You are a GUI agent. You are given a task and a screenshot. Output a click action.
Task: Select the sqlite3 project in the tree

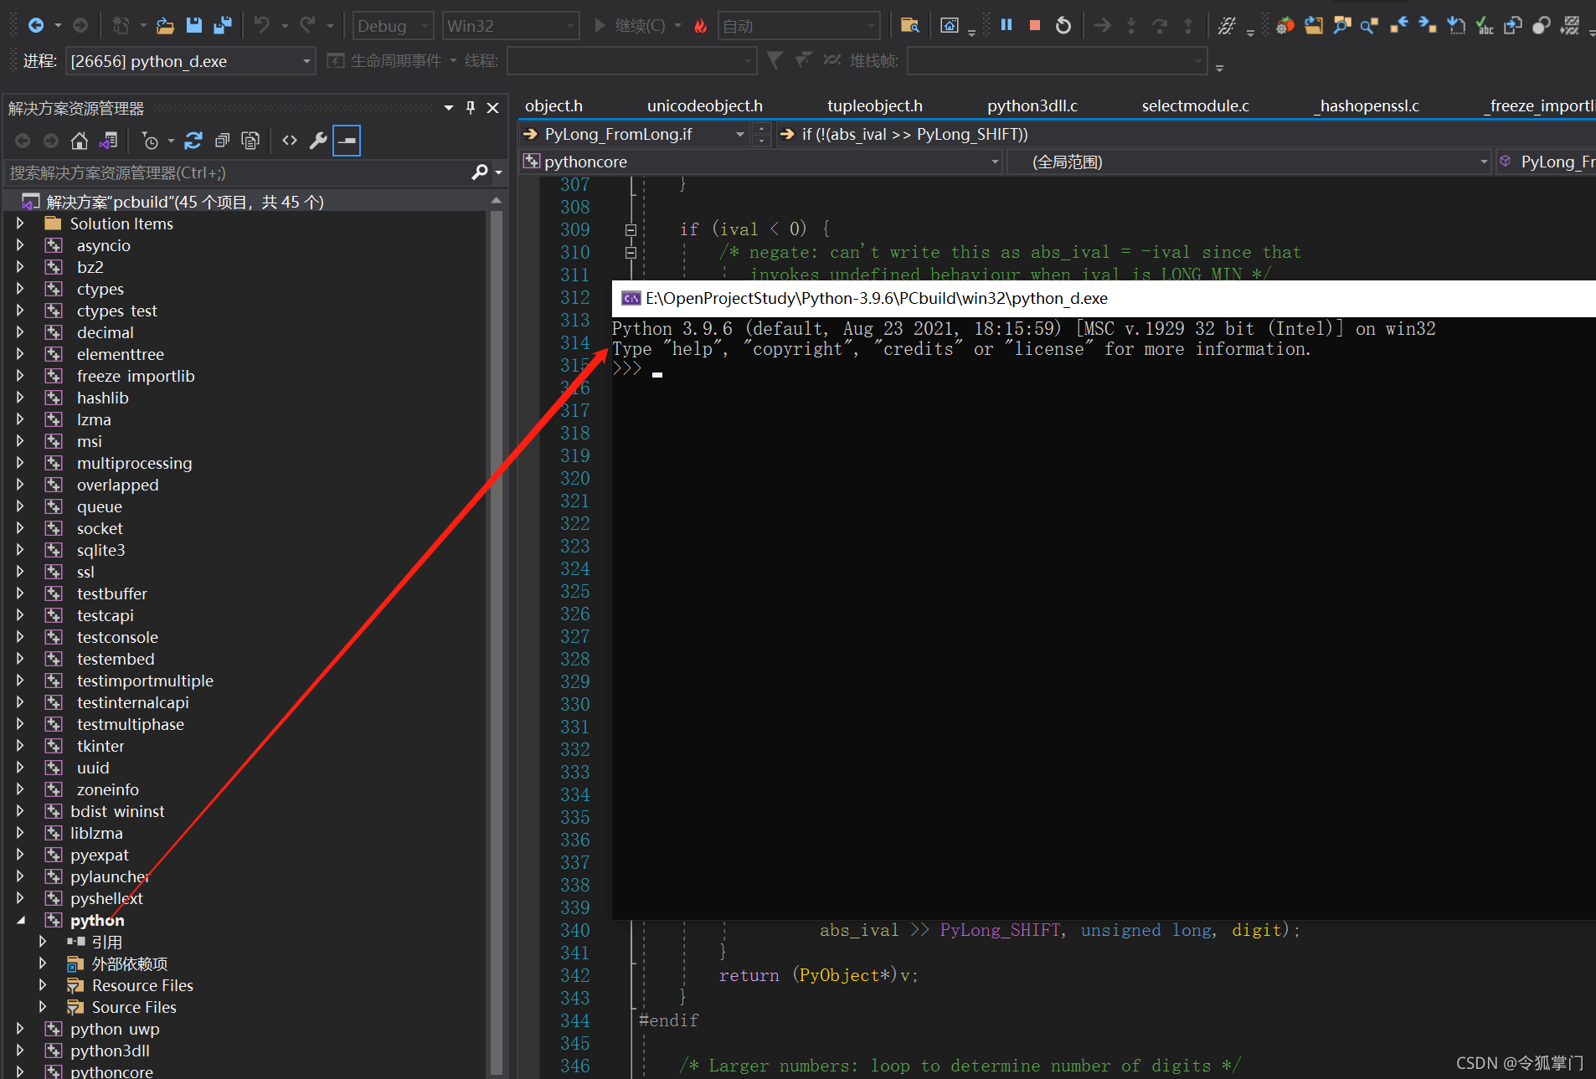(x=100, y=550)
